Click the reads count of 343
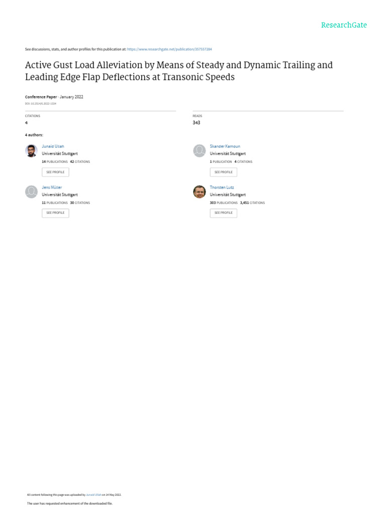 (x=196, y=123)
